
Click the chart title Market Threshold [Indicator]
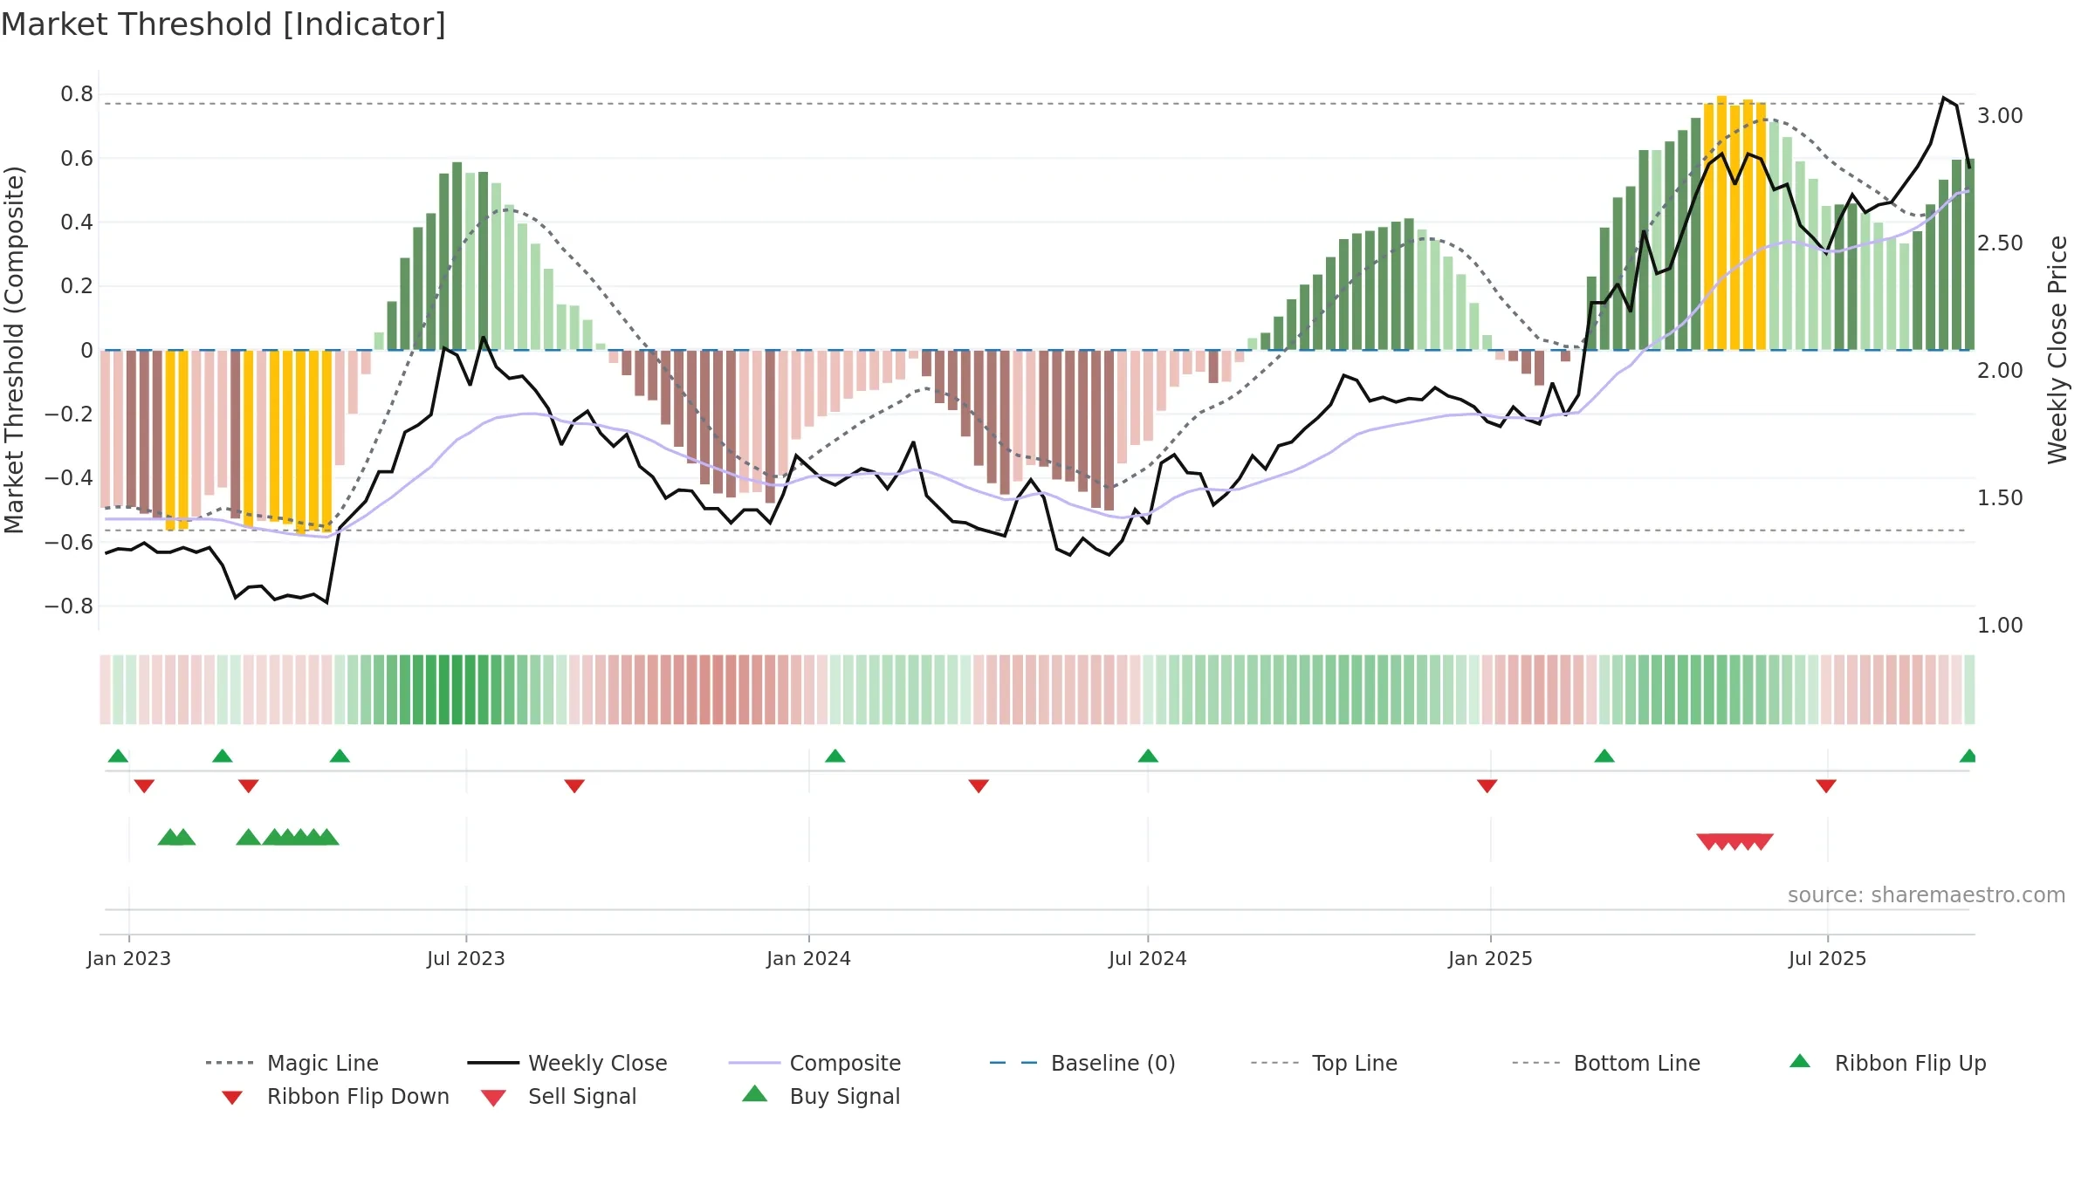coord(223,24)
